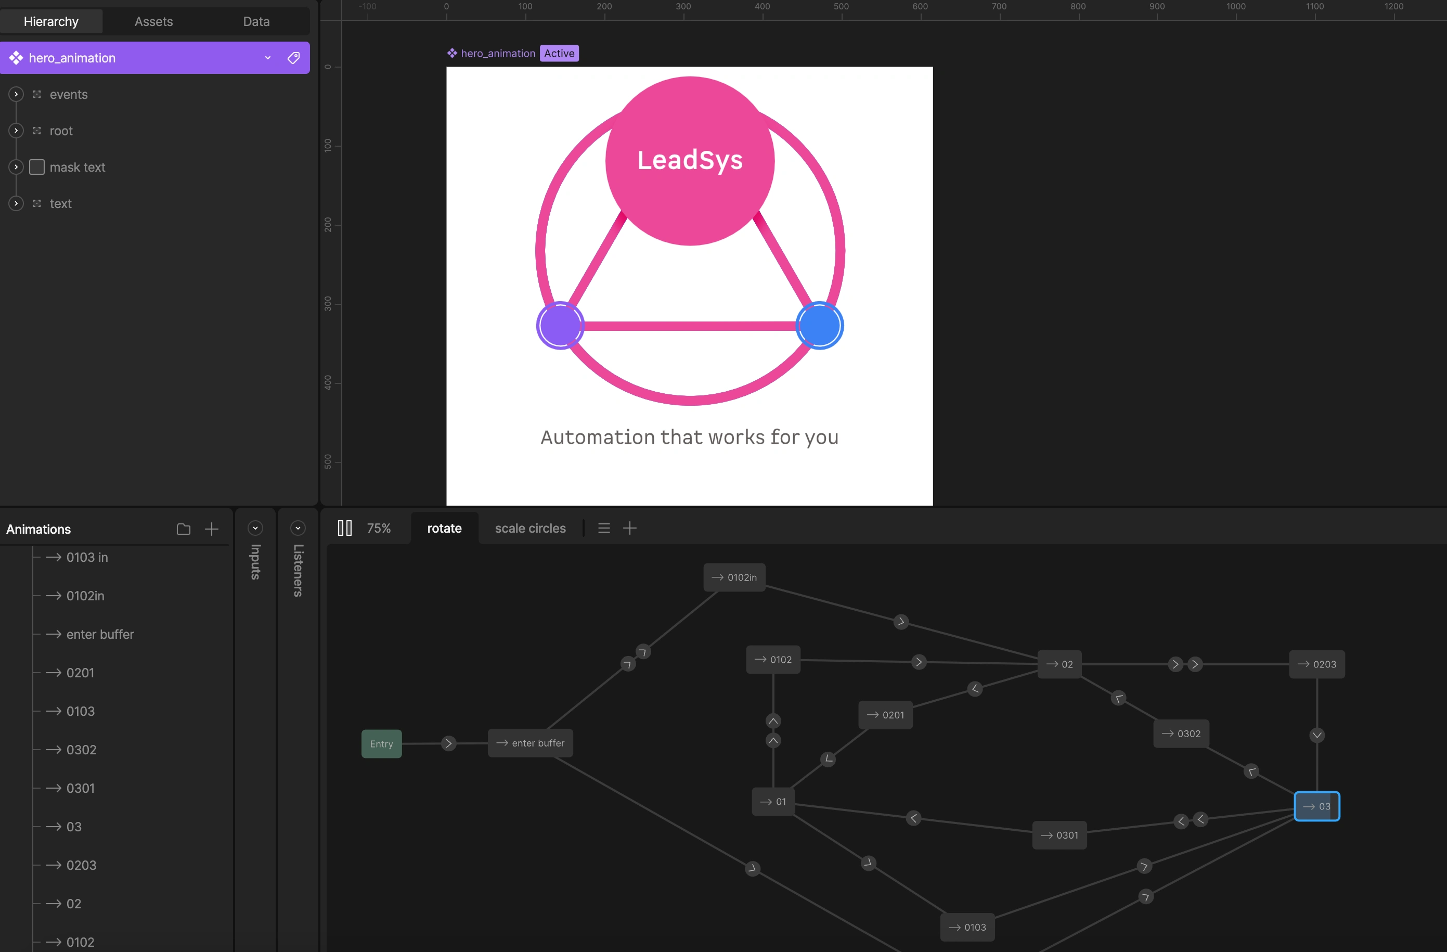Screen dimensions: 1447x952
Task: Click the new folder icon in Animations
Action: click(183, 529)
